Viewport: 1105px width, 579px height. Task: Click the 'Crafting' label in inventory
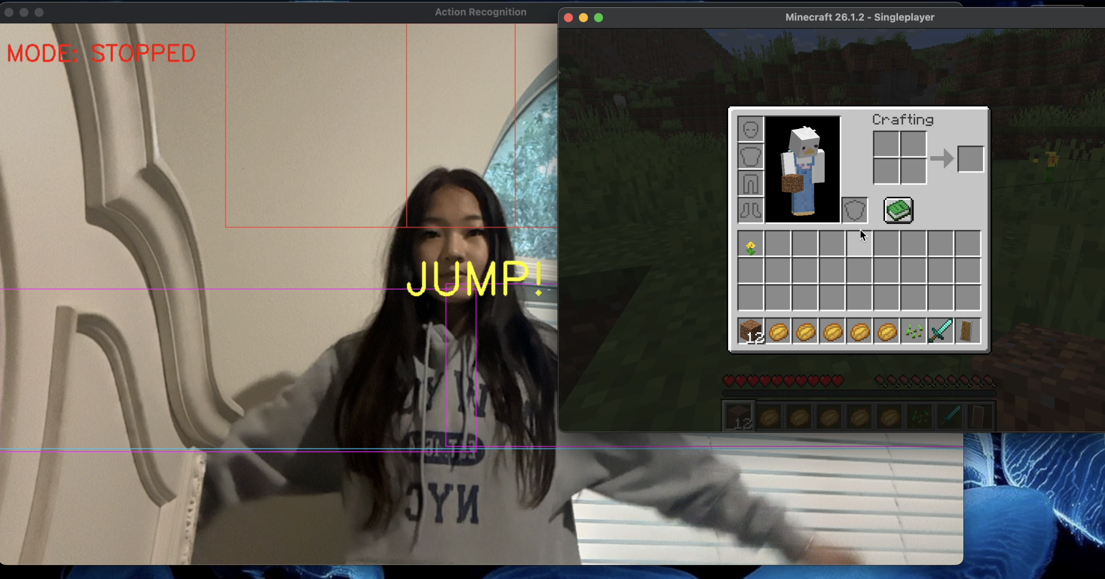coord(903,119)
